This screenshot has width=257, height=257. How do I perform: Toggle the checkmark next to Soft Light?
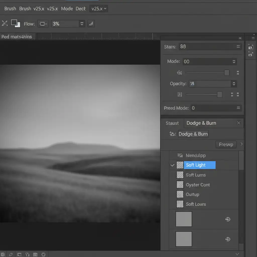pyautogui.click(x=172, y=165)
